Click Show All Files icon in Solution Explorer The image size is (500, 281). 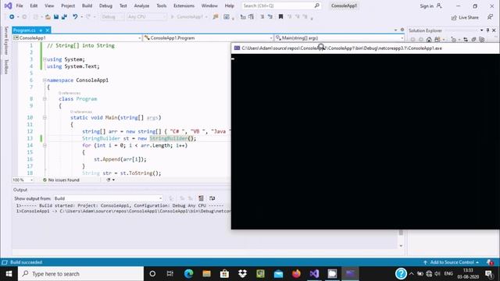[482, 40]
